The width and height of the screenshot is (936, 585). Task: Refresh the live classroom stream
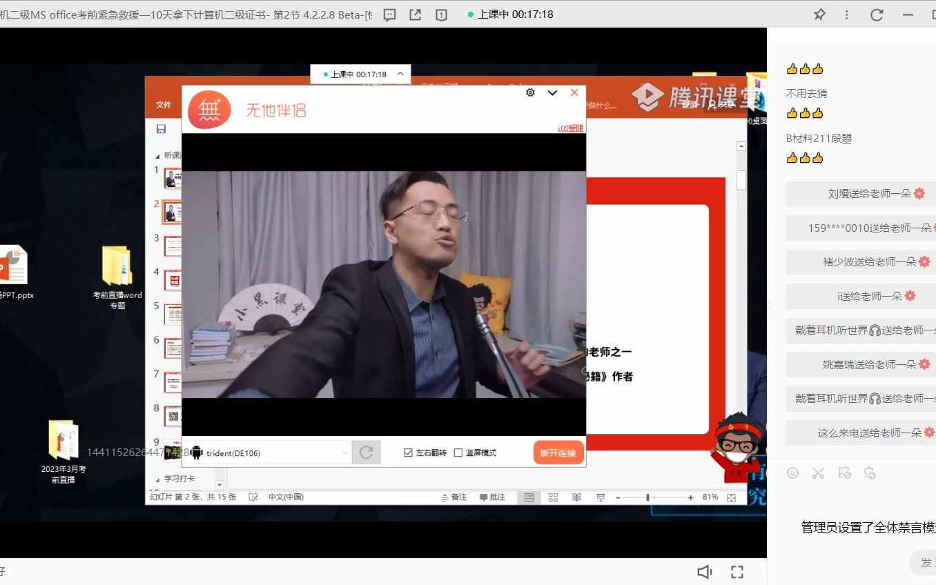click(877, 14)
